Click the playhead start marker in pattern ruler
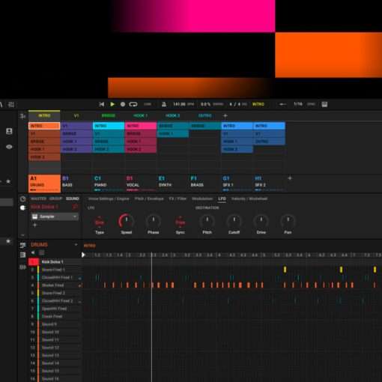The image size is (382, 382). click(83, 255)
